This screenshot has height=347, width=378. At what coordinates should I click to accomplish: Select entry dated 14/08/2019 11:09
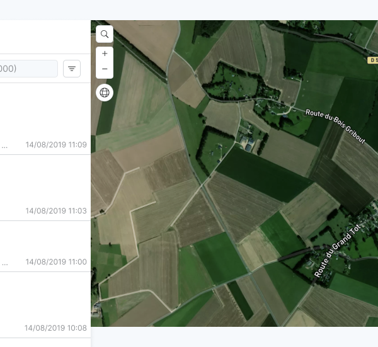tap(45, 119)
